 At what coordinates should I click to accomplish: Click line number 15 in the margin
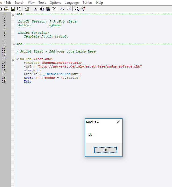4,66
